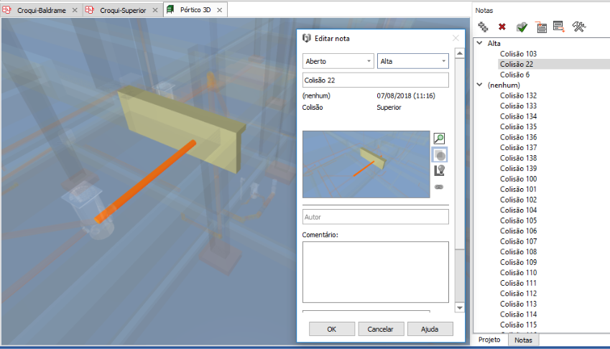Screen dimensions: 610x349
Task: Click the wrench and hammer tools icon
Action: point(579,27)
